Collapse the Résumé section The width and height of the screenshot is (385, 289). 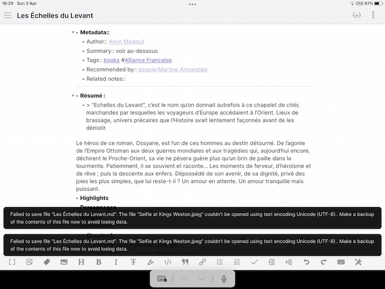click(x=73, y=96)
